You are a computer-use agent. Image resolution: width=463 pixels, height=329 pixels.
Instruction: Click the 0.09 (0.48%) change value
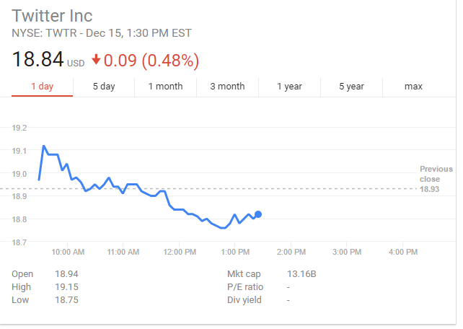pyautogui.click(x=151, y=59)
